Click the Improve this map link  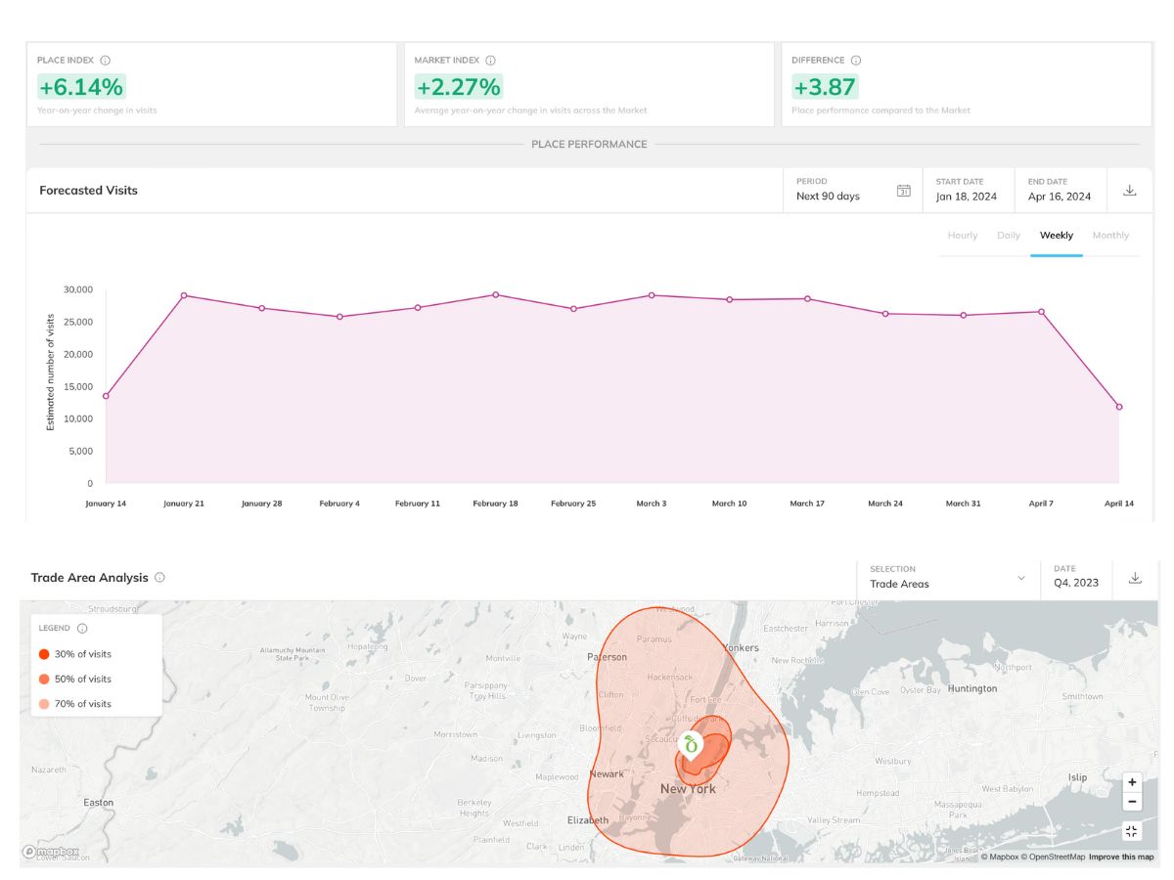1119,855
